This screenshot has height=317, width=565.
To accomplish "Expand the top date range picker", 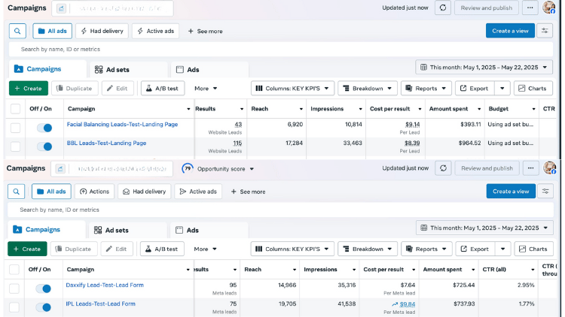I will click(484, 68).
